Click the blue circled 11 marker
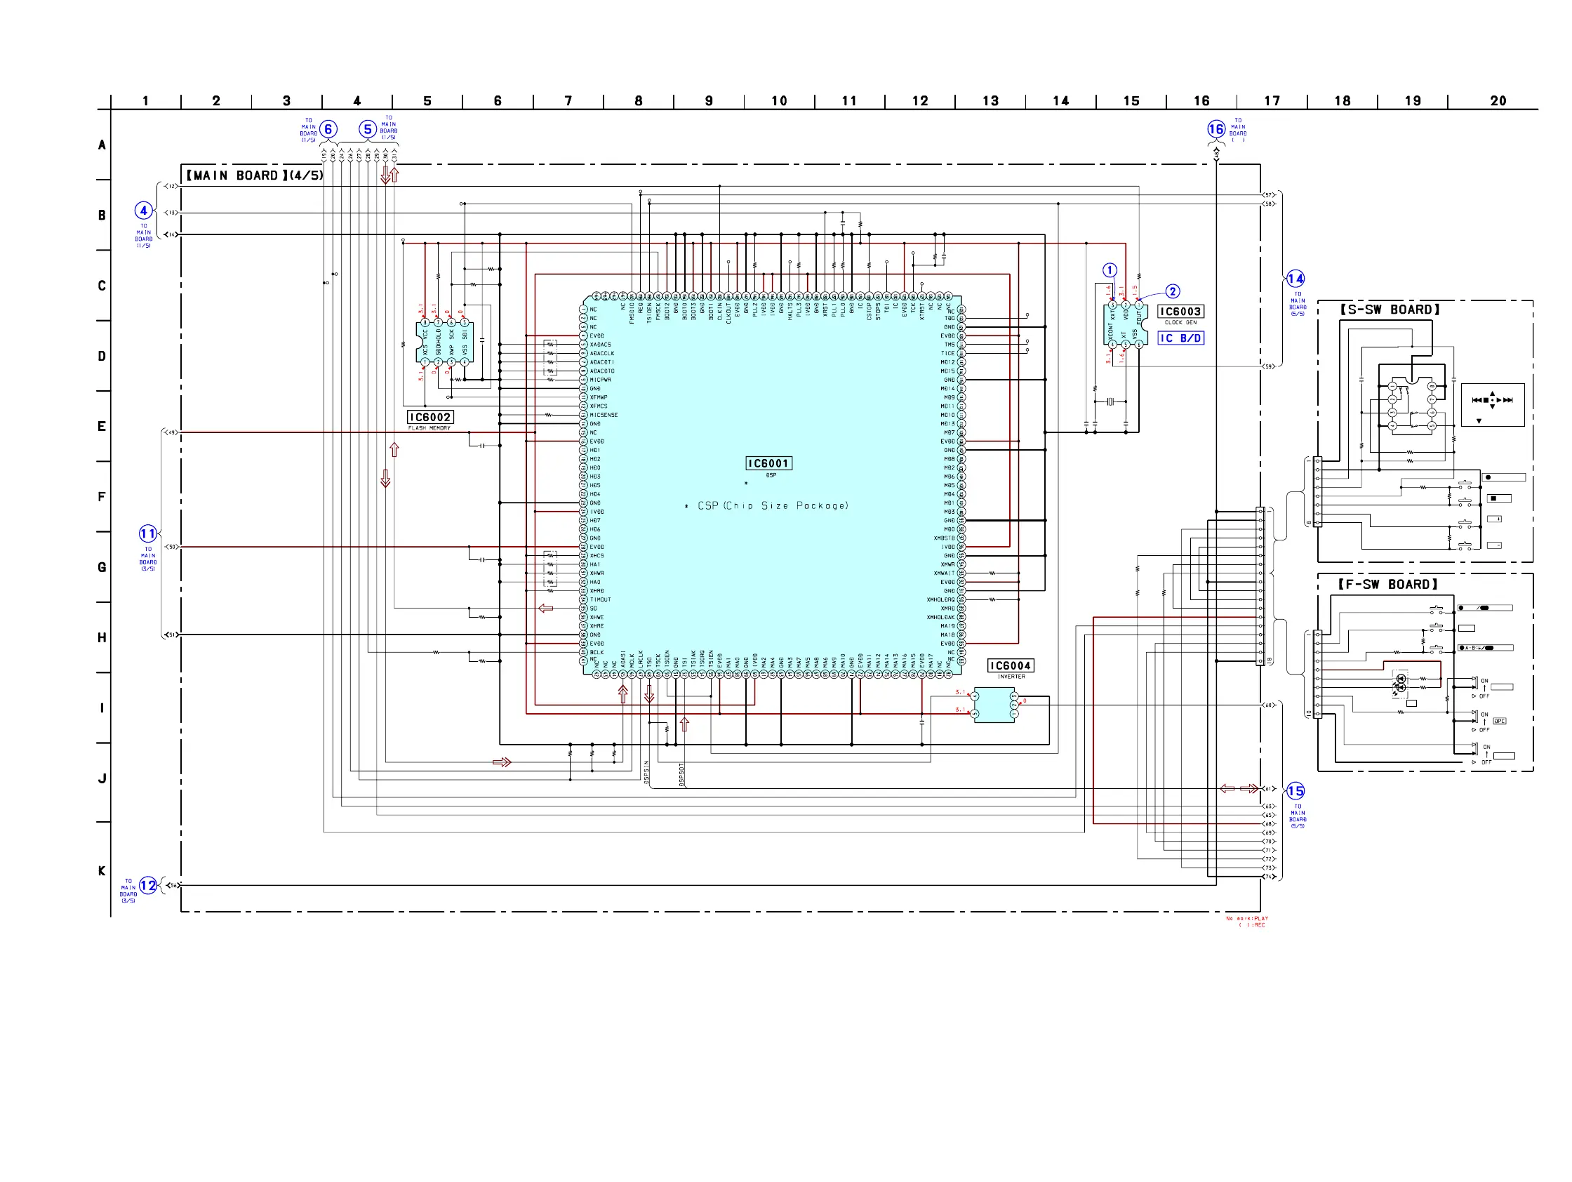 (148, 533)
